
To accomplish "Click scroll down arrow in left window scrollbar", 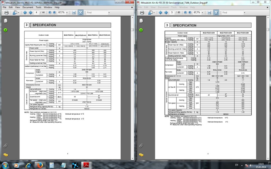I will 133,158.
